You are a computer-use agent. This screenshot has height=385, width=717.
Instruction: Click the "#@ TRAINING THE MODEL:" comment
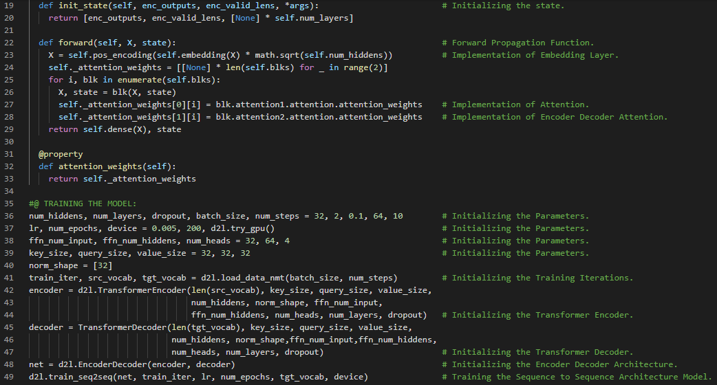[83, 203]
